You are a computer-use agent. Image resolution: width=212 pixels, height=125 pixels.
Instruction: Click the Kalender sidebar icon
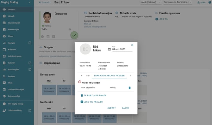click(x=4, y=50)
